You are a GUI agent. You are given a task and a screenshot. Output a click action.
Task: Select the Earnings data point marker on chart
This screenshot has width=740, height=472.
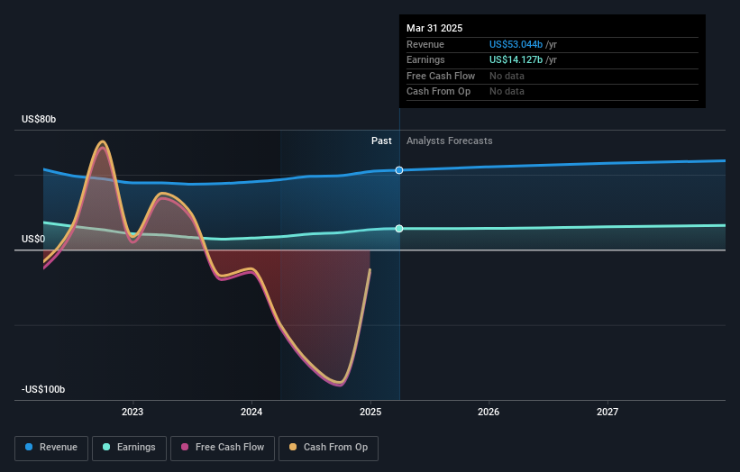click(399, 229)
